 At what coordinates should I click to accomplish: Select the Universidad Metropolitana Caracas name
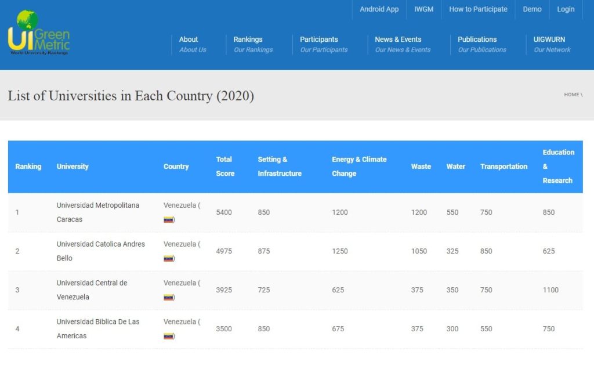97,212
